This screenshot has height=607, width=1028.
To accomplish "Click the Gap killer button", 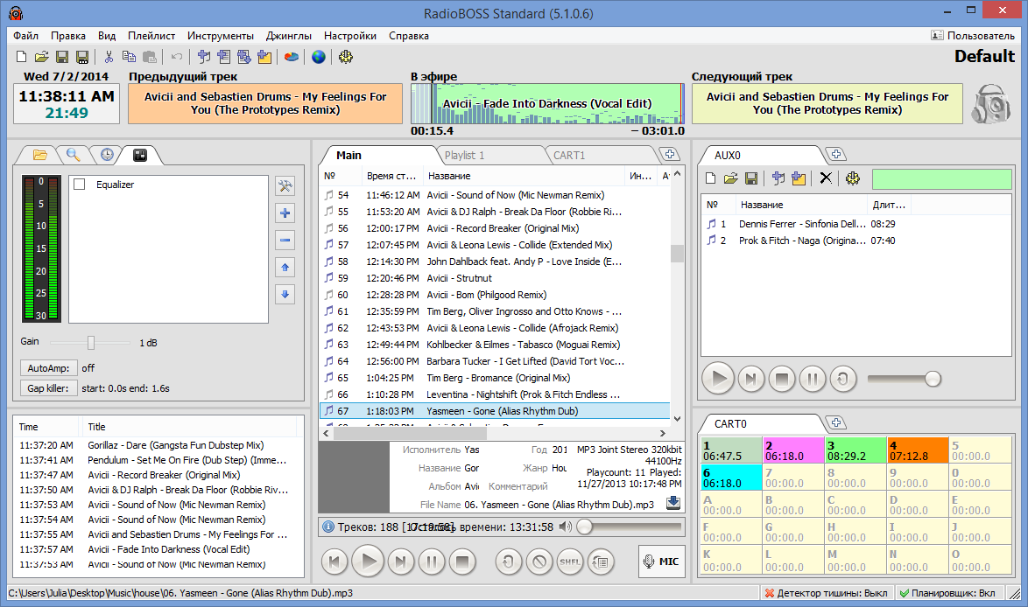I will [48, 388].
